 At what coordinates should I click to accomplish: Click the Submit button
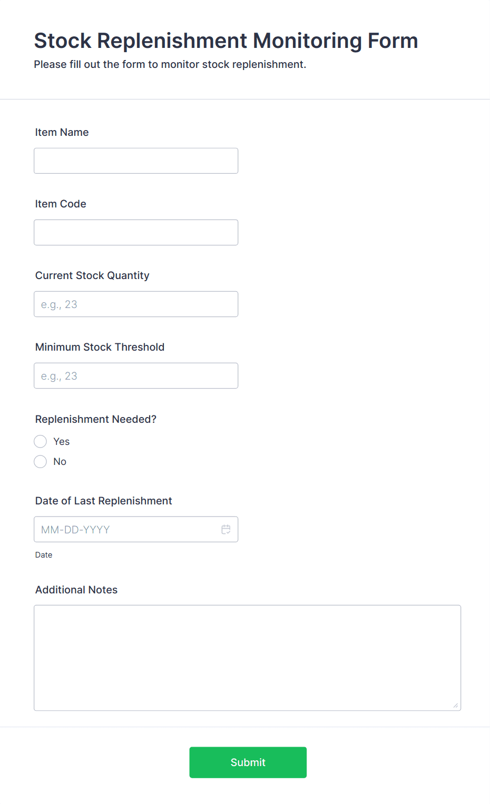(x=248, y=762)
